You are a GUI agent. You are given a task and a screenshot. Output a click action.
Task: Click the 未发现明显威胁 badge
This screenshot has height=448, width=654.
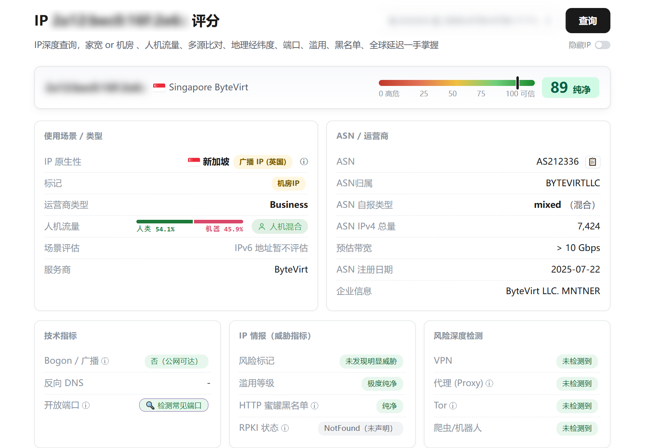click(371, 361)
